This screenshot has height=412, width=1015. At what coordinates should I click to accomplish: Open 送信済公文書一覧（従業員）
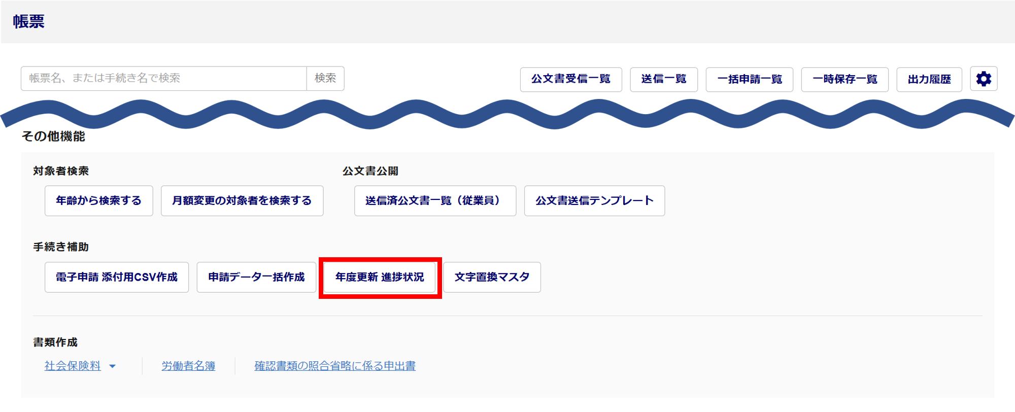coord(435,201)
